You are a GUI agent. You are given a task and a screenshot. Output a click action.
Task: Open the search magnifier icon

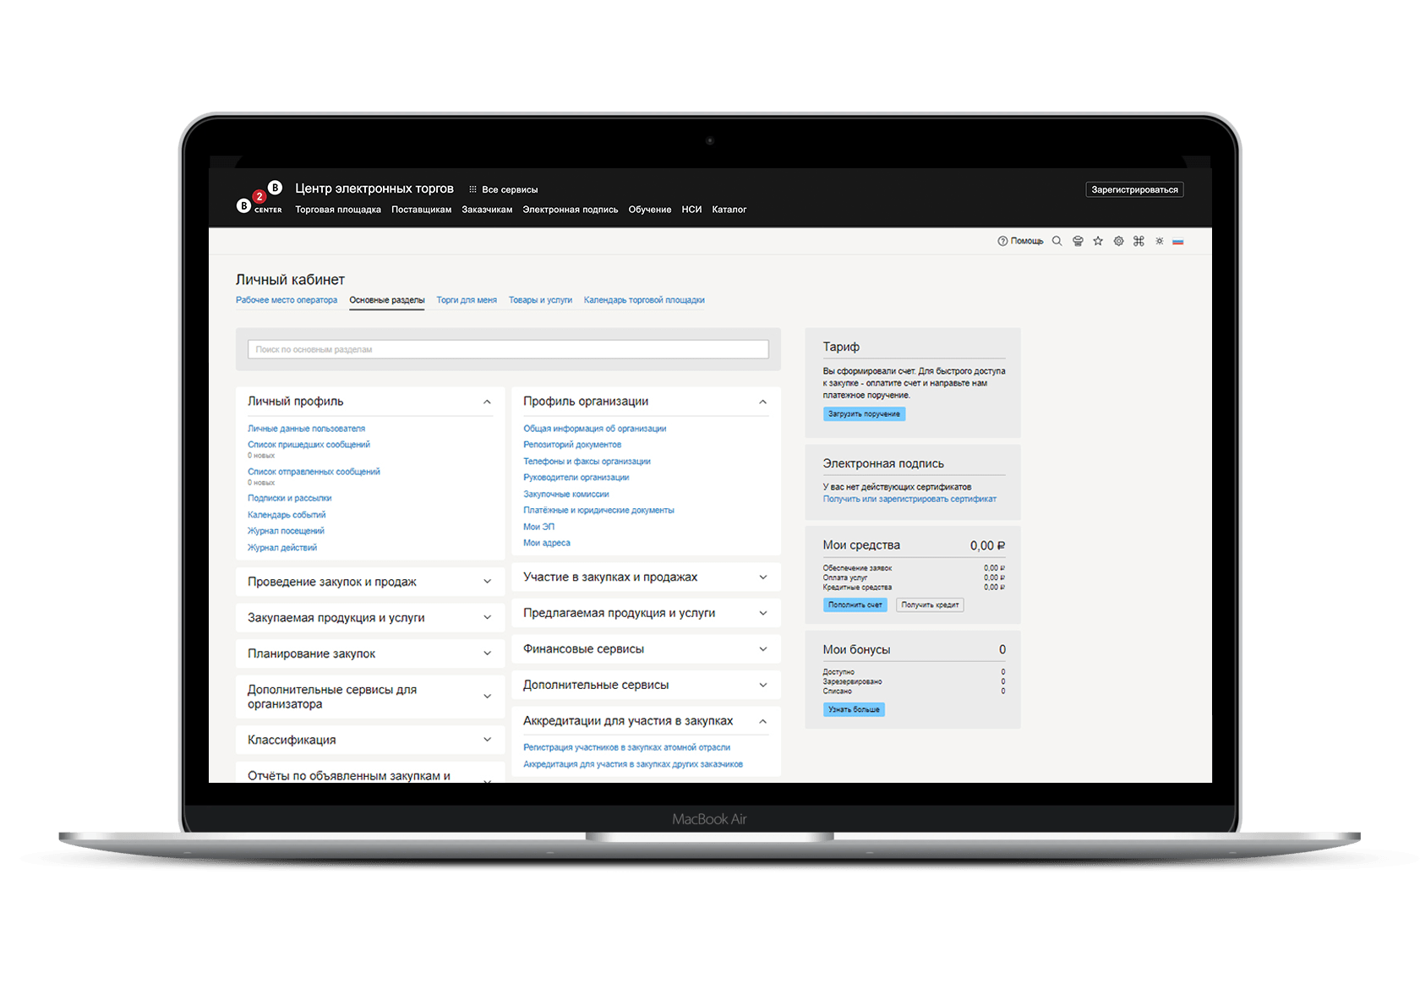[x=1057, y=241]
